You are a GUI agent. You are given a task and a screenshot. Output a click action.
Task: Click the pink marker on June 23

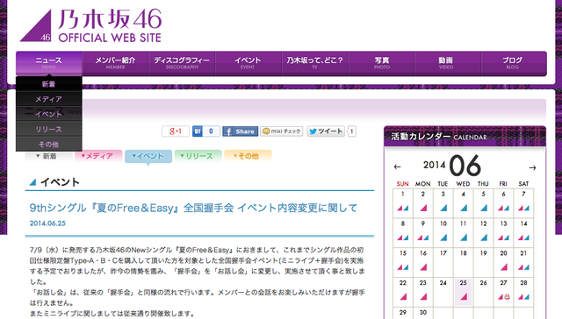tap(423, 296)
